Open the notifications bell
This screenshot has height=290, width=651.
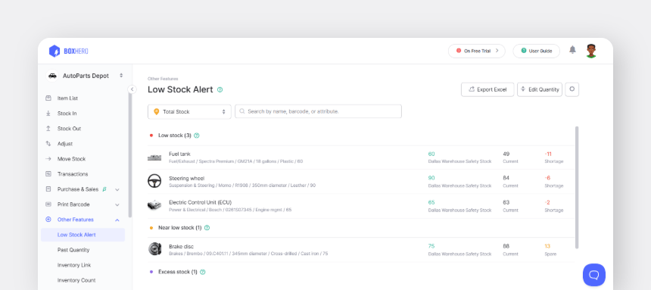[572, 50]
